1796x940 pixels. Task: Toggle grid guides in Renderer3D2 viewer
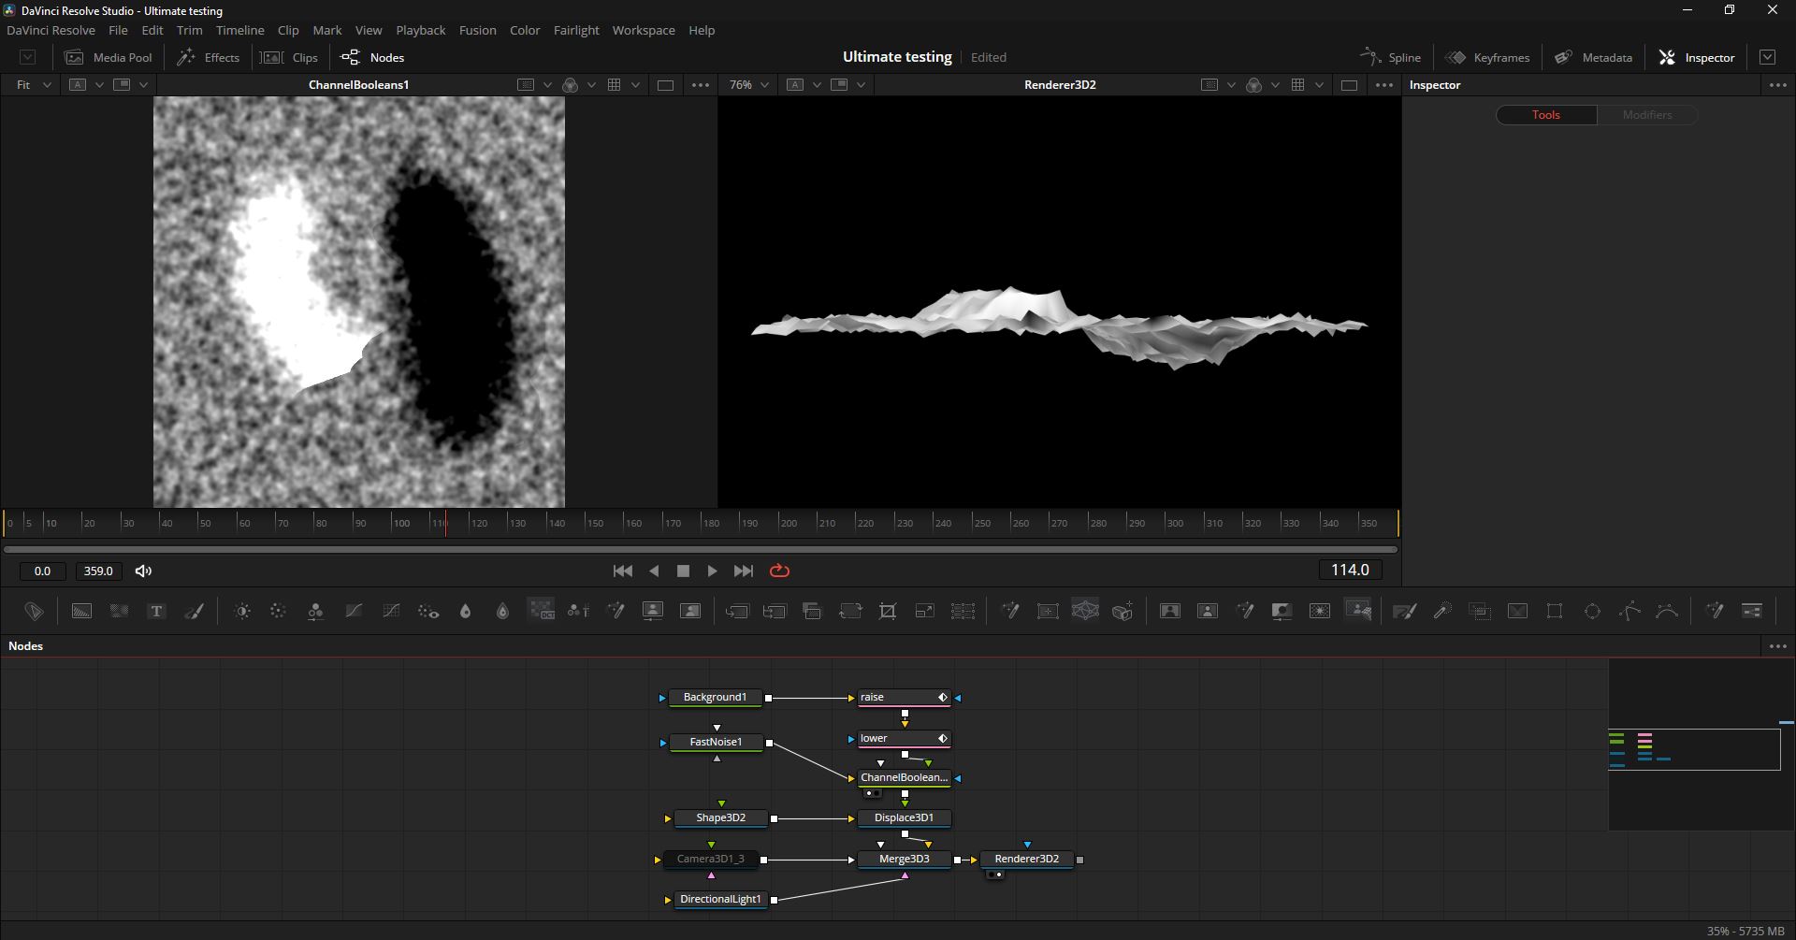click(x=1297, y=84)
